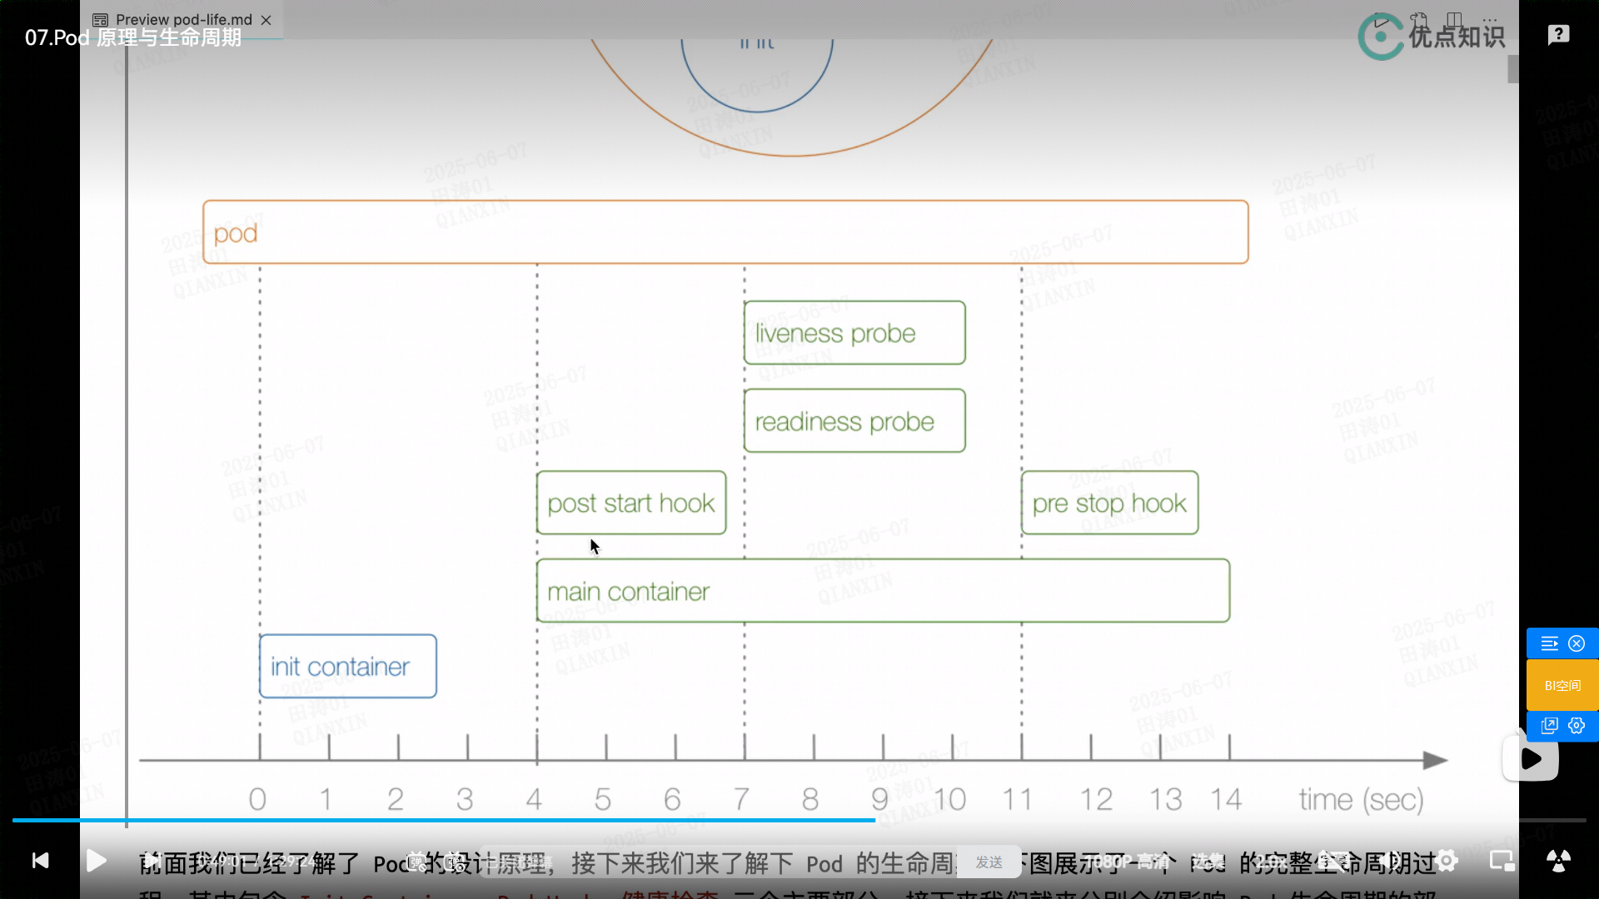1599x899 pixels.
Task: Click the 发送 send button
Action: tap(989, 862)
